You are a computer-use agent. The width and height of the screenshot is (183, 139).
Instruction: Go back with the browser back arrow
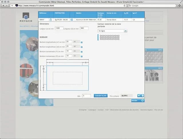[x=3, y=5]
